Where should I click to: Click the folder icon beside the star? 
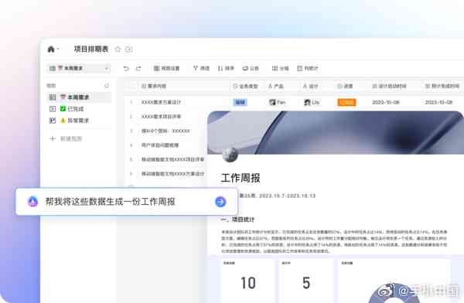[128, 49]
